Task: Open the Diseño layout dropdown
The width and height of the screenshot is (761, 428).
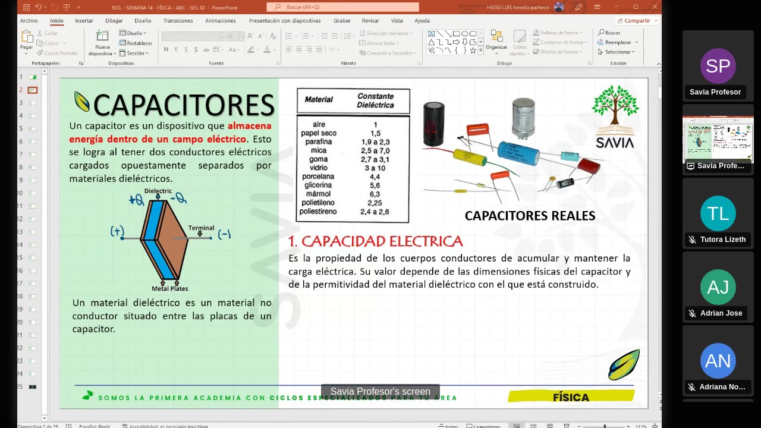Action: pos(132,33)
